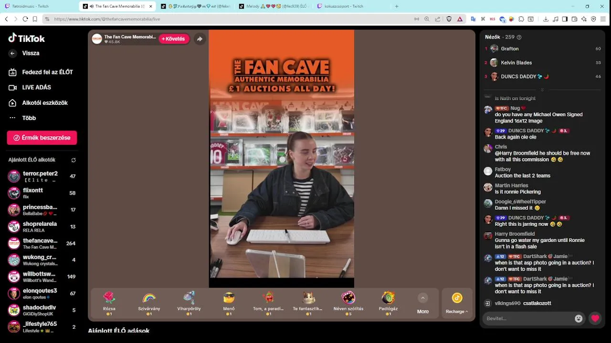Open browser downloads
The height and width of the screenshot is (343, 611).
[x=546, y=19]
